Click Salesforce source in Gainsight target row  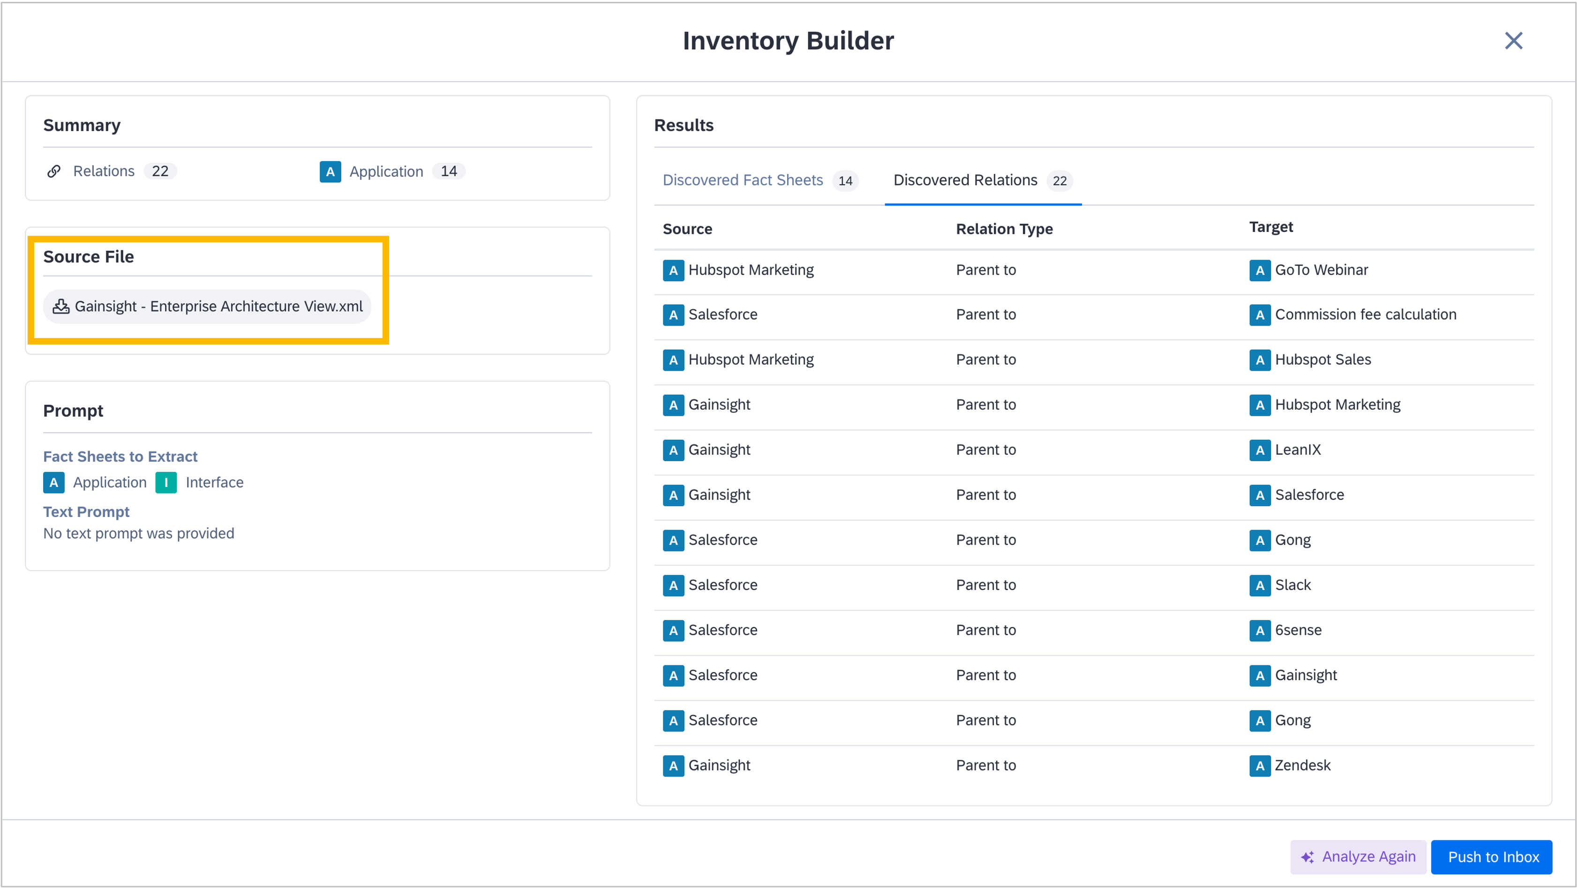(723, 675)
